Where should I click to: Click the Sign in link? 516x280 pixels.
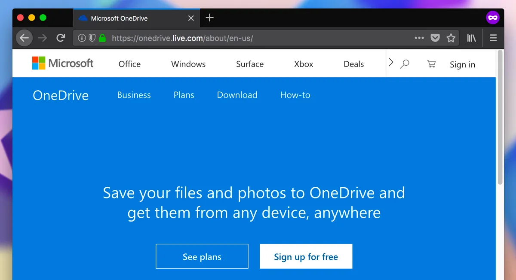point(462,65)
